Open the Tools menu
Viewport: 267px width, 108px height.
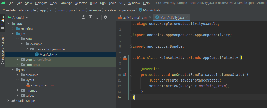tap(112, 3)
